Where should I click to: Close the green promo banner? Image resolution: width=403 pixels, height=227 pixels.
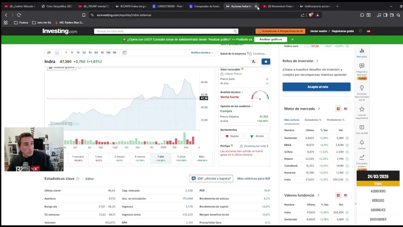tap(292, 39)
